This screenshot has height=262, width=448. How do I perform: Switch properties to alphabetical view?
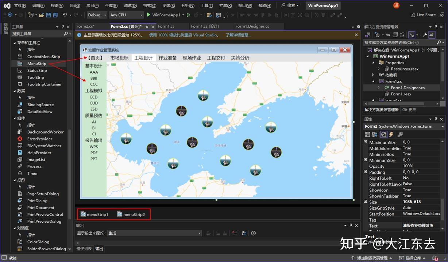point(375,135)
